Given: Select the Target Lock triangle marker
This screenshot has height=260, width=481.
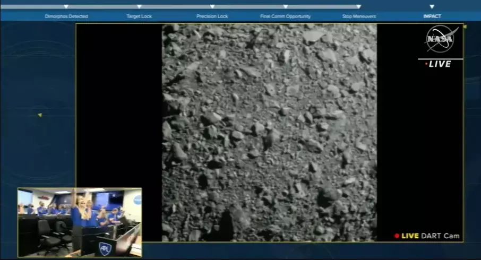Looking at the screenshot, I should click(x=139, y=6).
